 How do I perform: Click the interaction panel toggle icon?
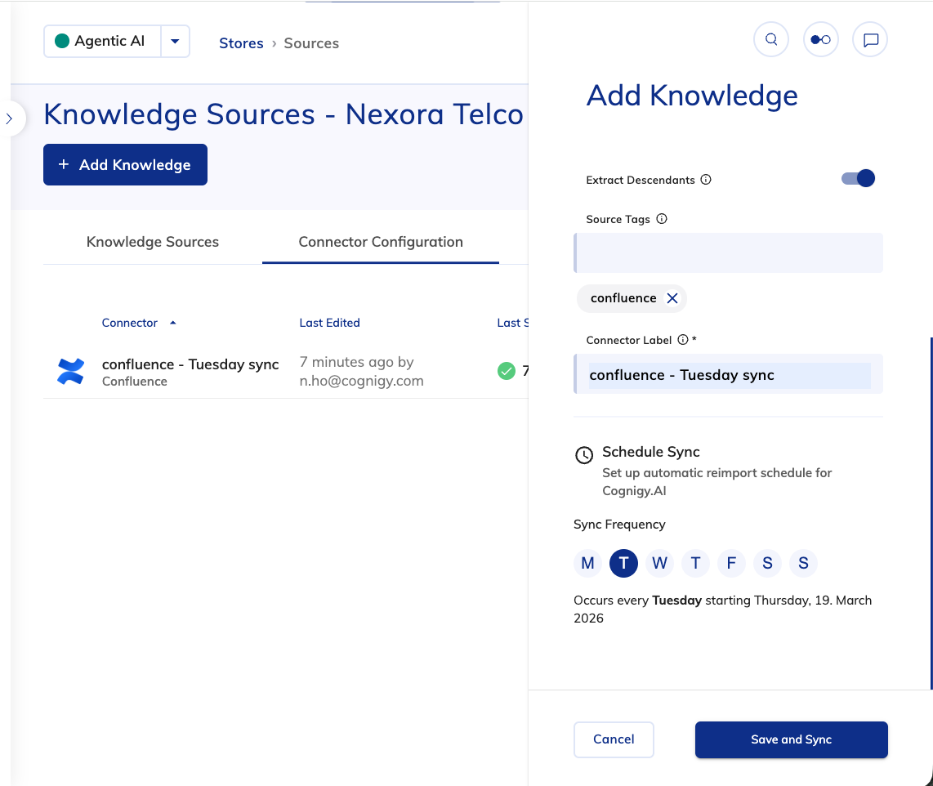point(821,39)
